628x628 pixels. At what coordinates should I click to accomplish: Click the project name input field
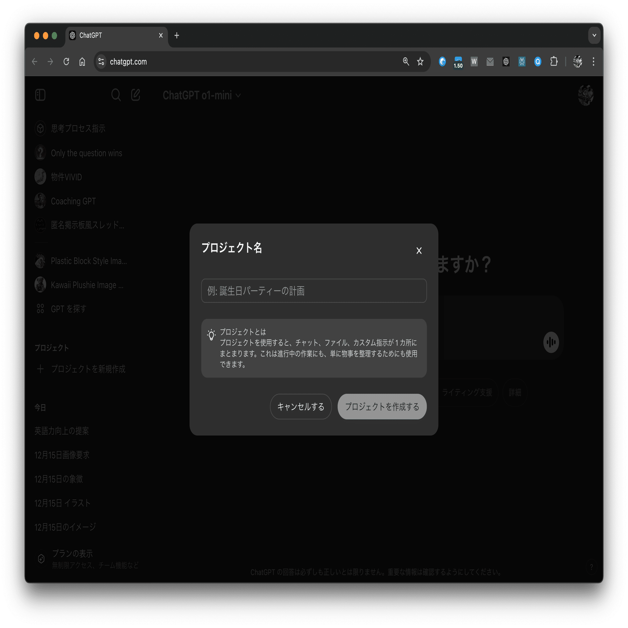coord(314,291)
